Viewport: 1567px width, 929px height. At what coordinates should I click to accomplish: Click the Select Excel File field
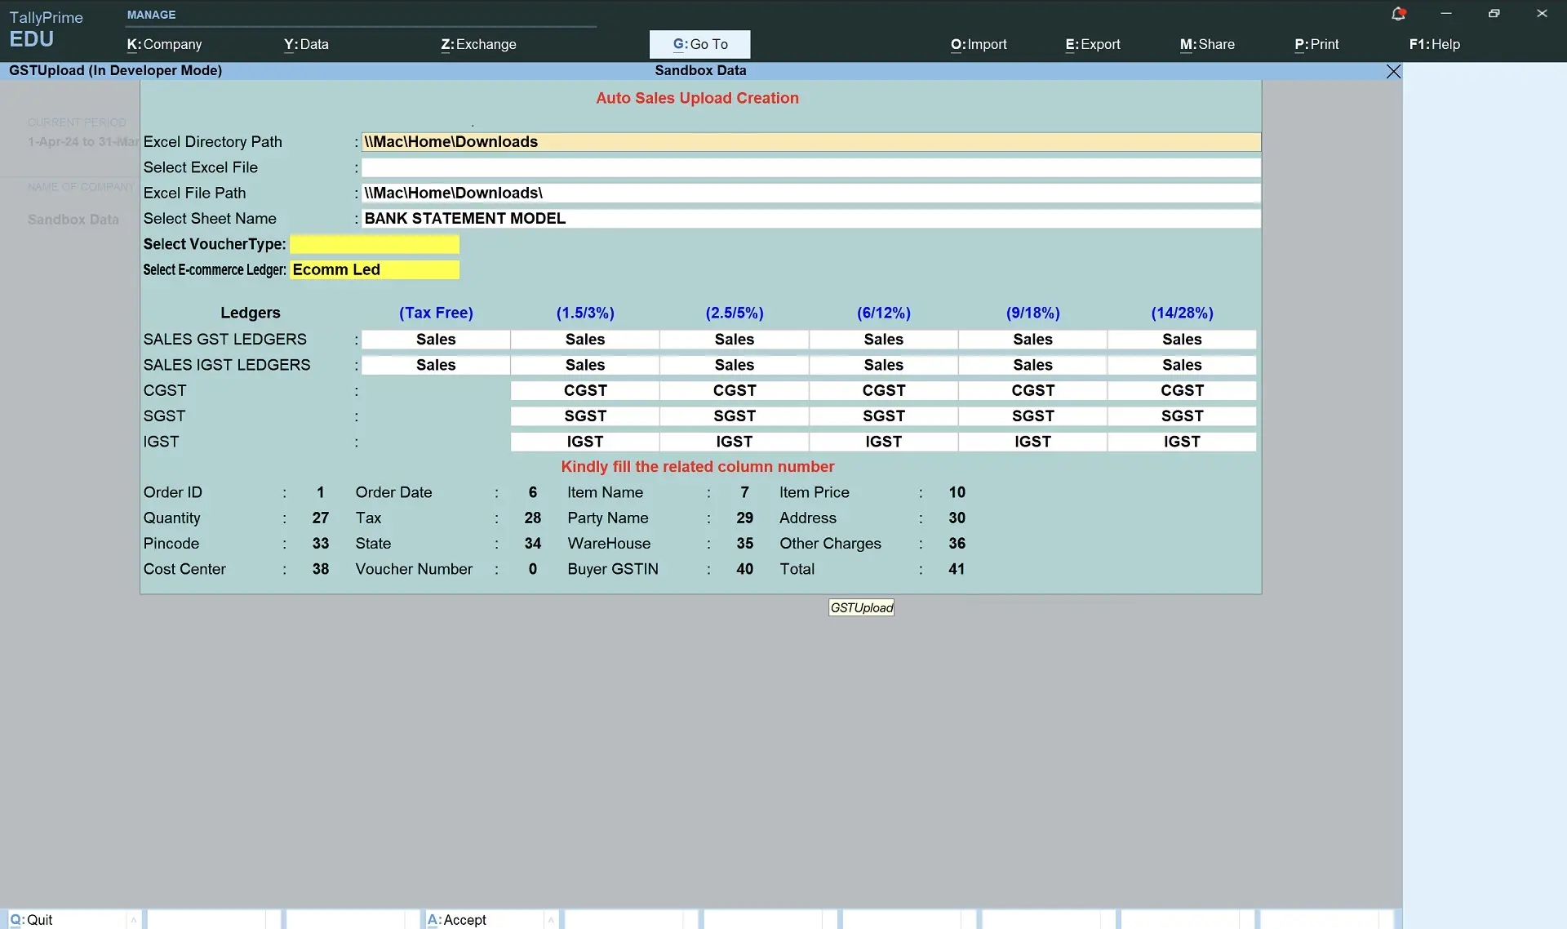click(x=810, y=168)
